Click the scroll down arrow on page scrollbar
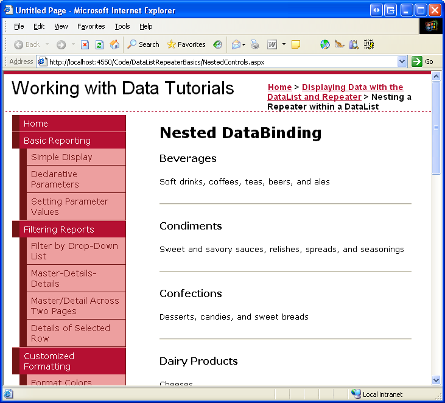445x403 pixels. (436, 380)
